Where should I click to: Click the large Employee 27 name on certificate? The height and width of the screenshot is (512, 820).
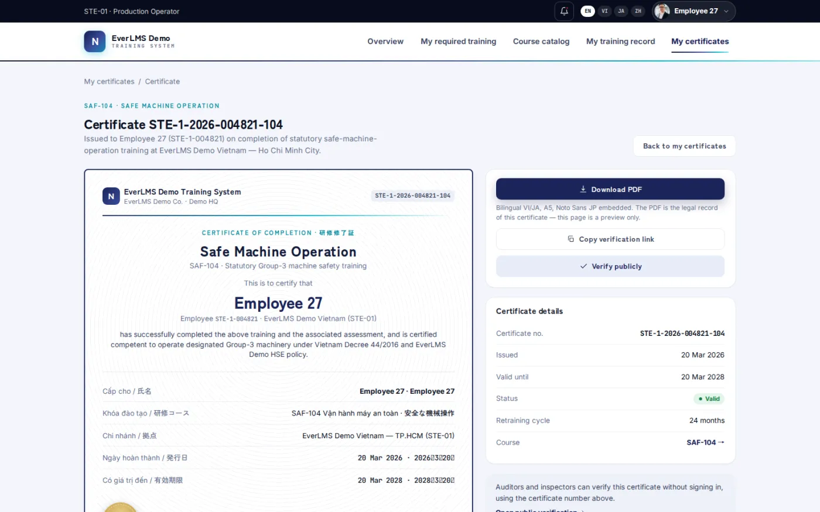point(278,303)
